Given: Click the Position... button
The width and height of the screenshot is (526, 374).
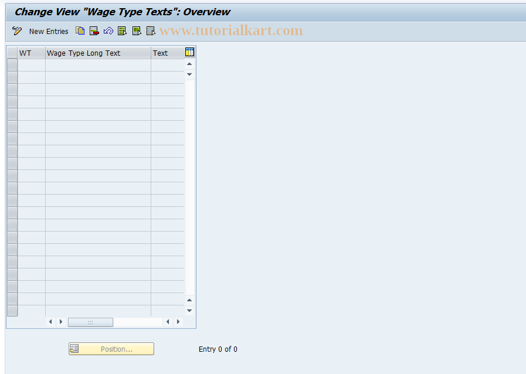Looking at the screenshot, I should click(x=111, y=349).
